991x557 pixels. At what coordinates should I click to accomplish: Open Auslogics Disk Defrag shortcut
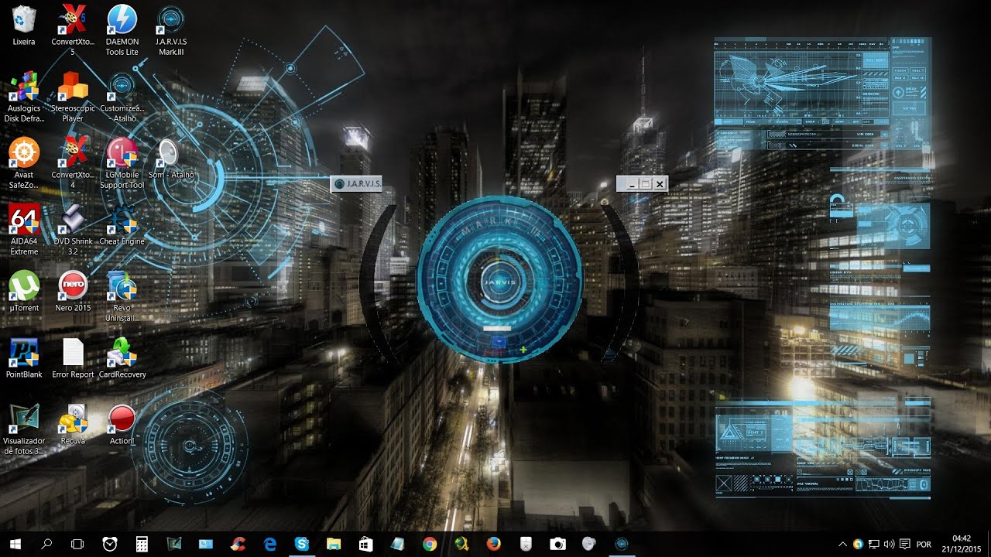pos(24,97)
